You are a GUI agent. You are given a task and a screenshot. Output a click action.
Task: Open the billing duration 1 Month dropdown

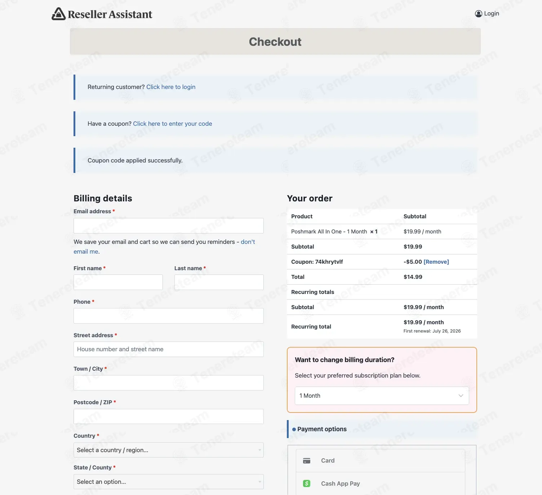(382, 396)
